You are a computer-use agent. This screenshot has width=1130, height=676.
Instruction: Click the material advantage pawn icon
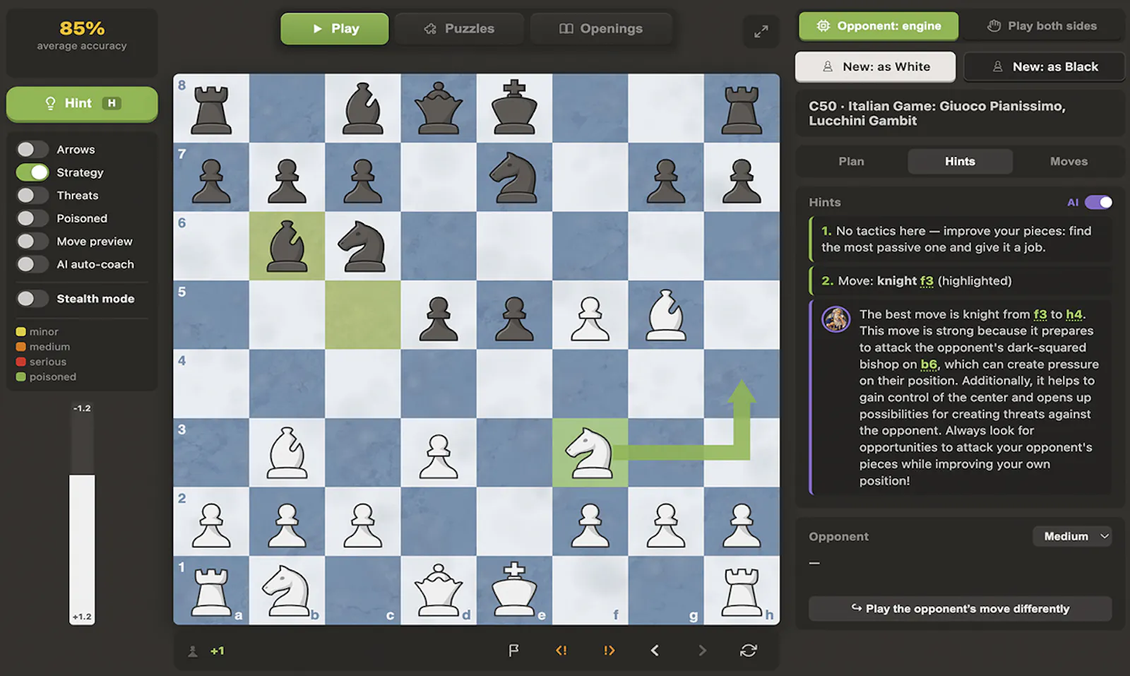[x=193, y=651]
